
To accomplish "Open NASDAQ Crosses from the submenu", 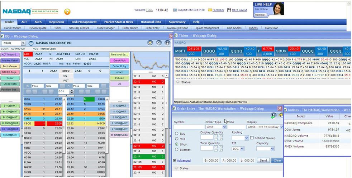I will coord(79,28).
